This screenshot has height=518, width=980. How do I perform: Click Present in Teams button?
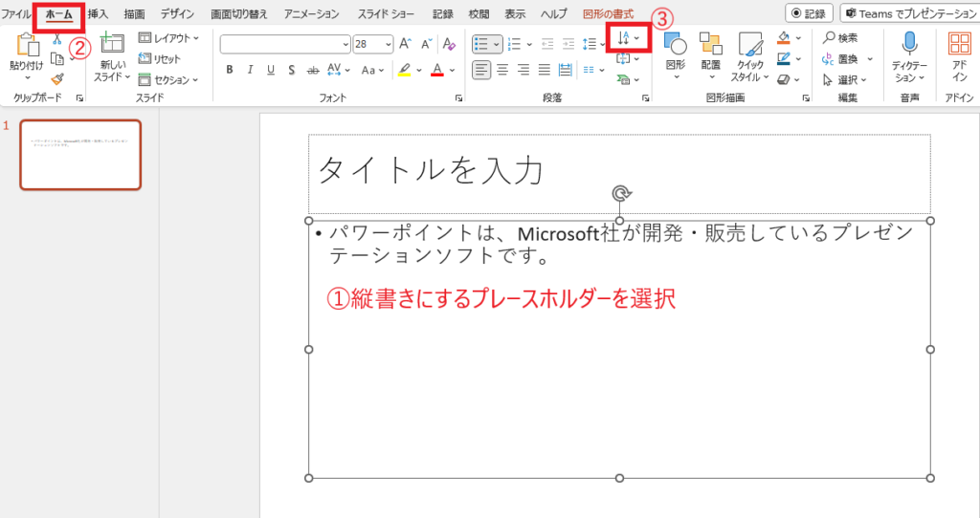911,13
